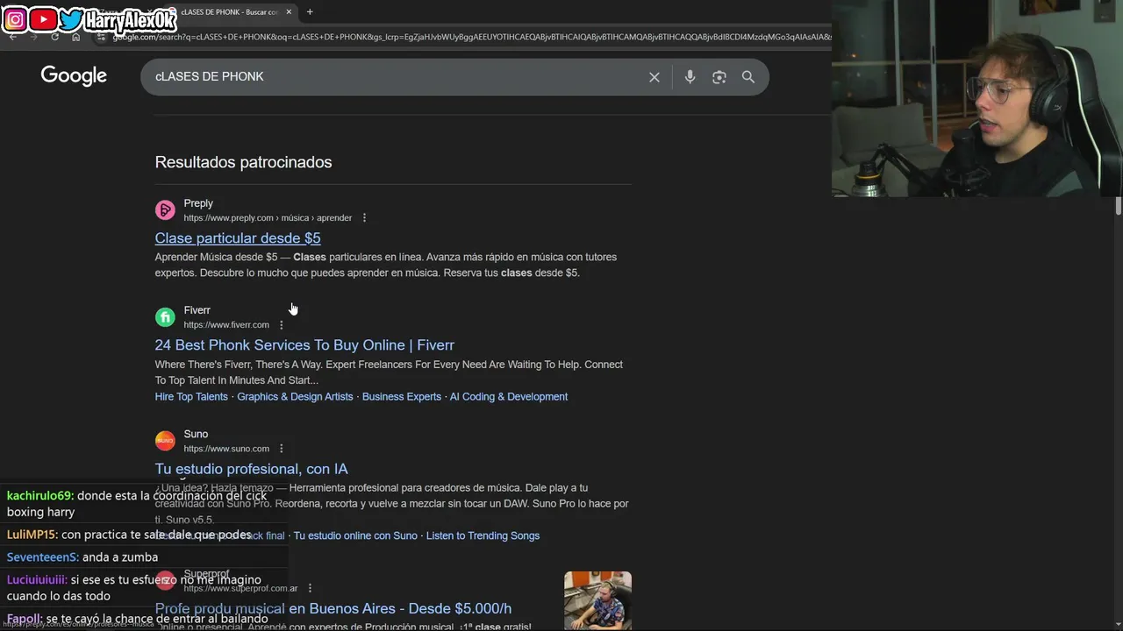Open the Preply favicon result icon
The width and height of the screenshot is (1123, 631).
pos(165,210)
